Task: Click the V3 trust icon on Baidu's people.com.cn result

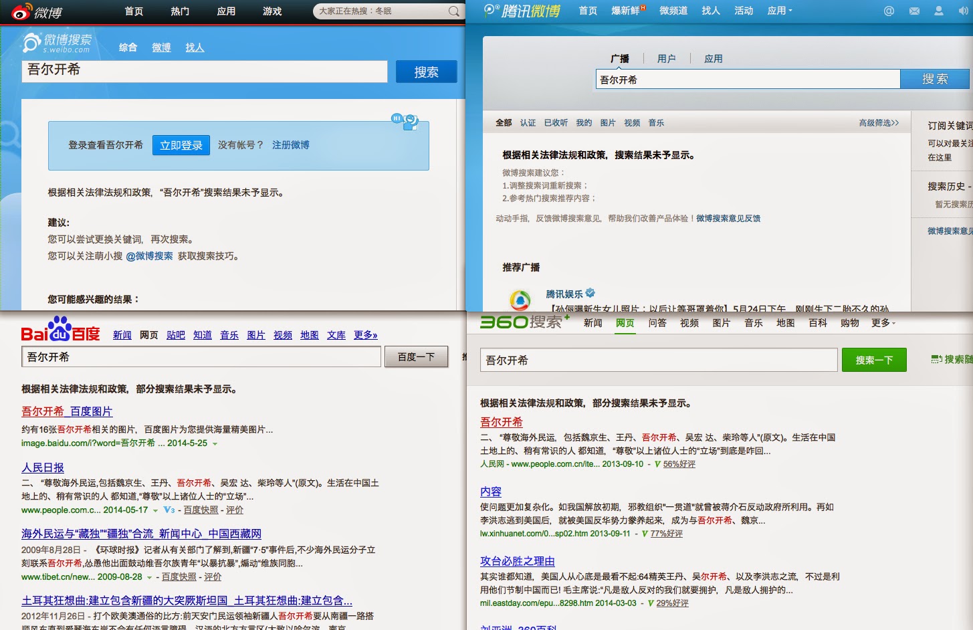Action: pyautogui.click(x=169, y=510)
